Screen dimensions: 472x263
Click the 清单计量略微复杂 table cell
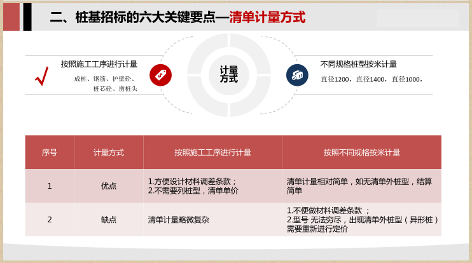pyautogui.click(x=178, y=220)
